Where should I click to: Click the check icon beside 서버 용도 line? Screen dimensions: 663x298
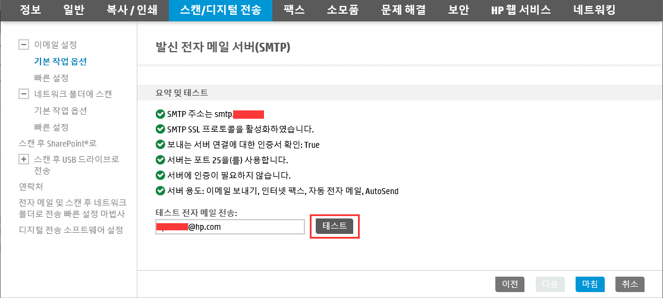(x=161, y=191)
